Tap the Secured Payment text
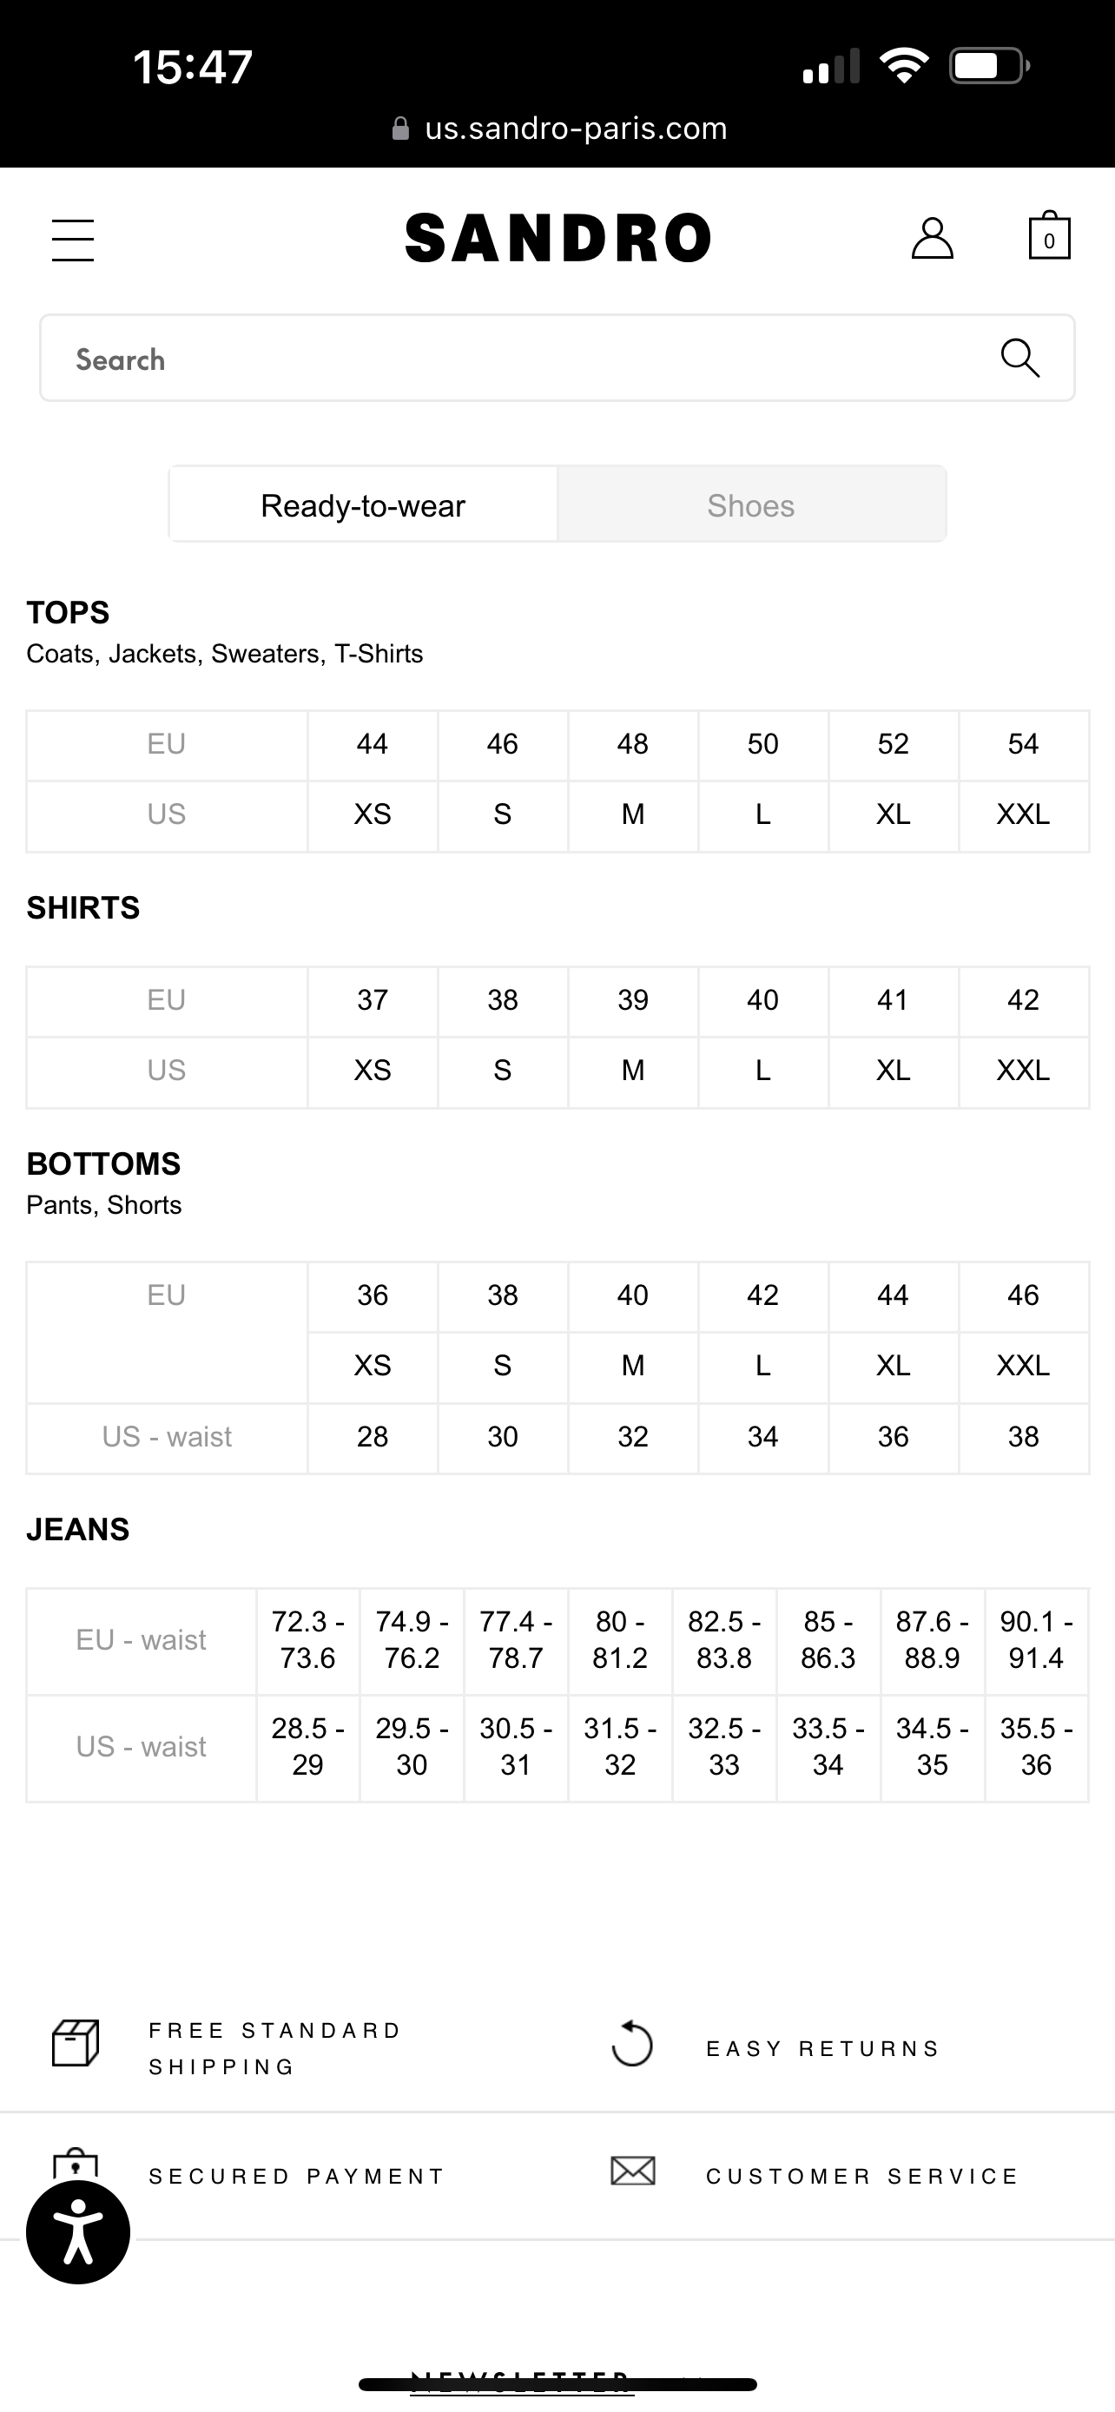 click(x=297, y=2176)
